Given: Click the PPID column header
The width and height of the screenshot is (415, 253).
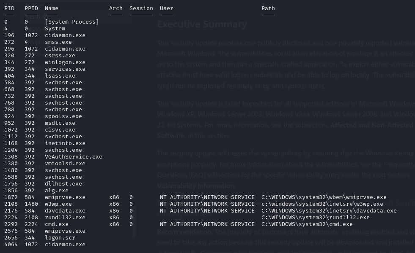Looking at the screenshot, I should click(31, 8).
